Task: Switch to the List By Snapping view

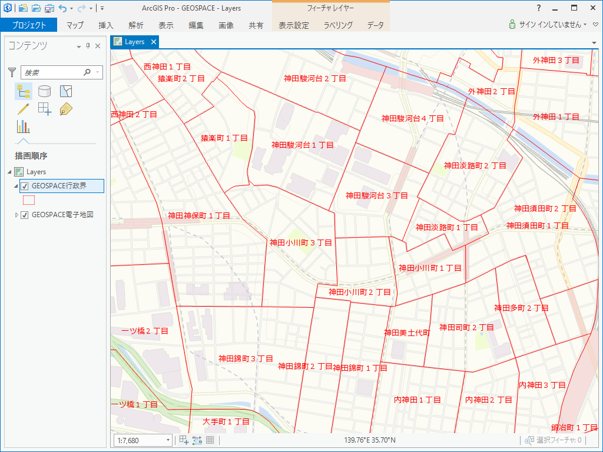Action: [x=45, y=109]
